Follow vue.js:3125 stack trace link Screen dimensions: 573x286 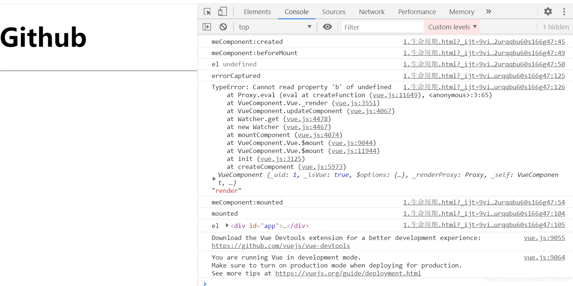click(x=281, y=159)
